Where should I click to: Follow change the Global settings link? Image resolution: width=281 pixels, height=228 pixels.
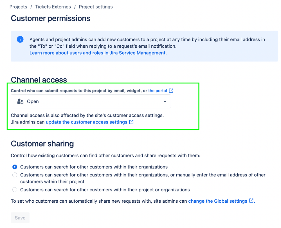(x=217, y=201)
